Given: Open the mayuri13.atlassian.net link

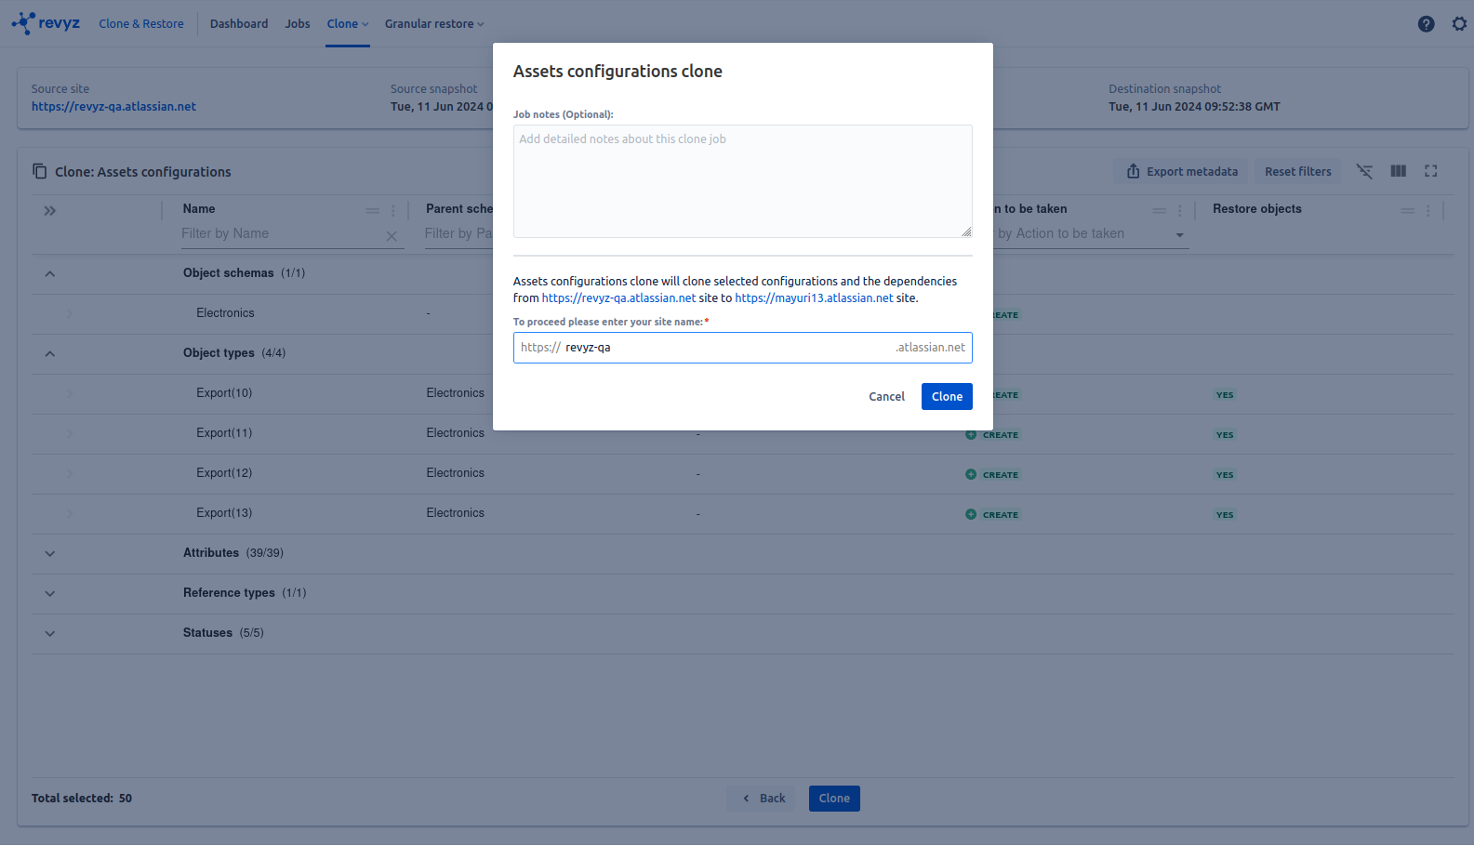Looking at the screenshot, I should coord(814,298).
